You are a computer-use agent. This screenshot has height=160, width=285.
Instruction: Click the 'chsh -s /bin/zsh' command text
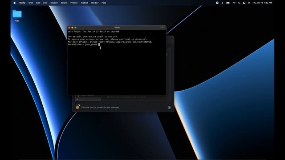click(135, 39)
